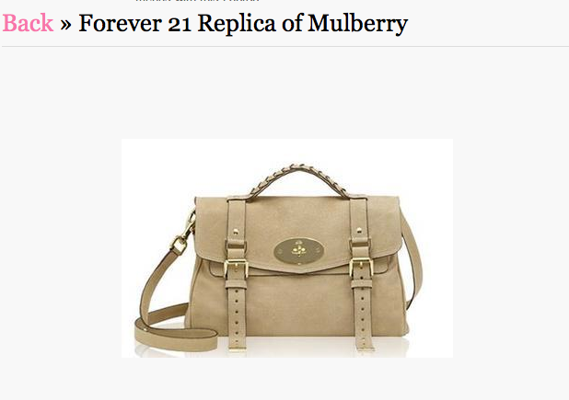
Task: Click the gold clip hook on the shoulder strap
Action: click(x=184, y=234)
